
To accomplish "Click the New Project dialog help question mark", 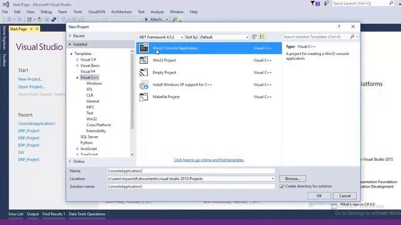I will pyautogui.click(x=339, y=26).
